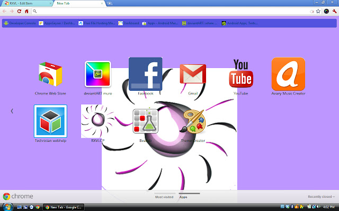The image size is (339, 211).
Task: Open the volume control in system tray
Action: coord(318,207)
